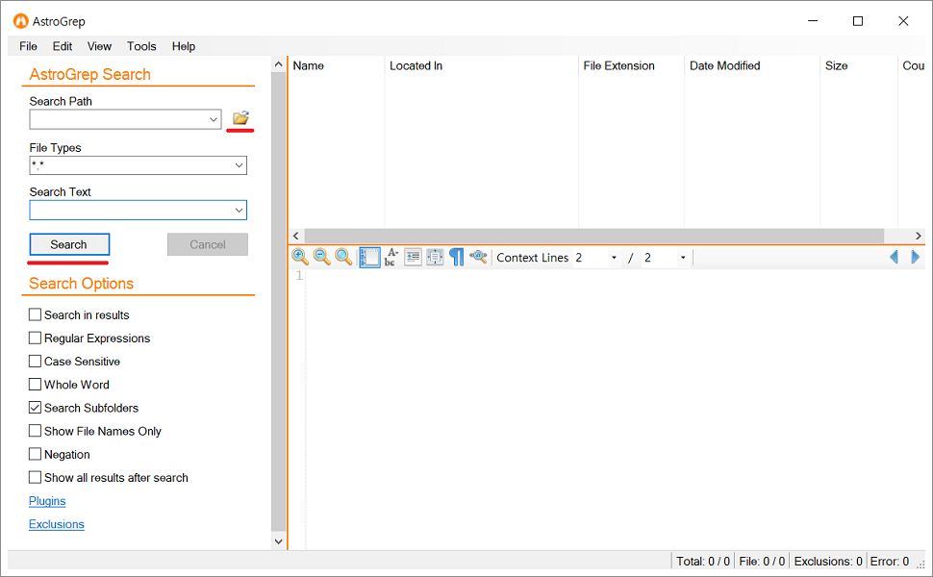Image resolution: width=933 pixels, height=577 pixels.
Task: Click the zoom in magnifier icon
Action: (x=300, y=257)
